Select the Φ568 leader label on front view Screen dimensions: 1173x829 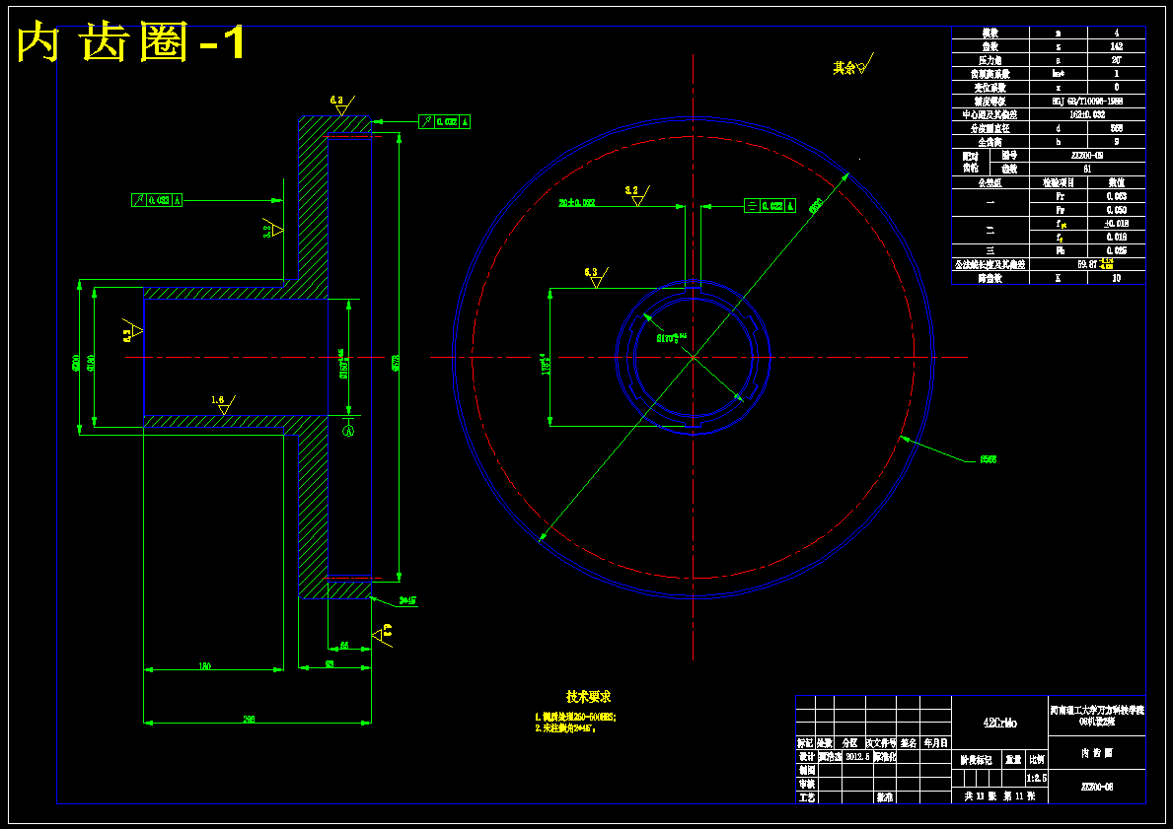(x=989, y=459)
